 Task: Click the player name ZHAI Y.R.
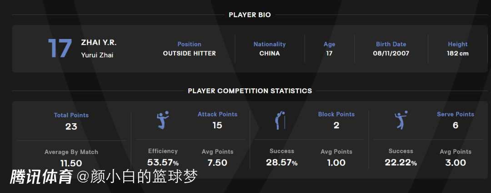[99, 43]
